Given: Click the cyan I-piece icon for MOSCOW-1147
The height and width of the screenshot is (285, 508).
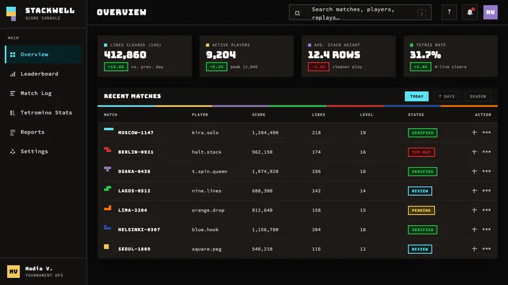Looking at the screenshot, I should tap(109, 129).
